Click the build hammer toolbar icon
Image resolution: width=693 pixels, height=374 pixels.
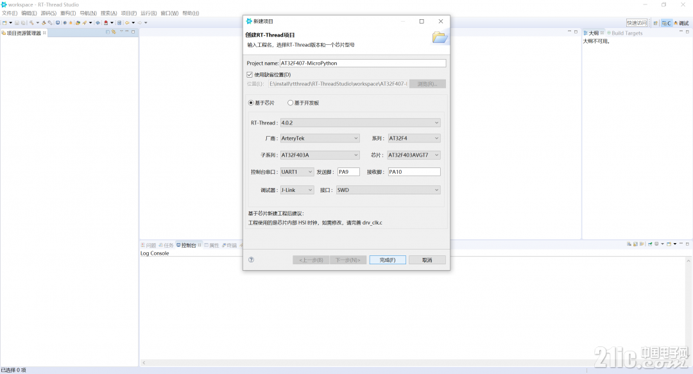pyautogui.click(x=31, y=22)
